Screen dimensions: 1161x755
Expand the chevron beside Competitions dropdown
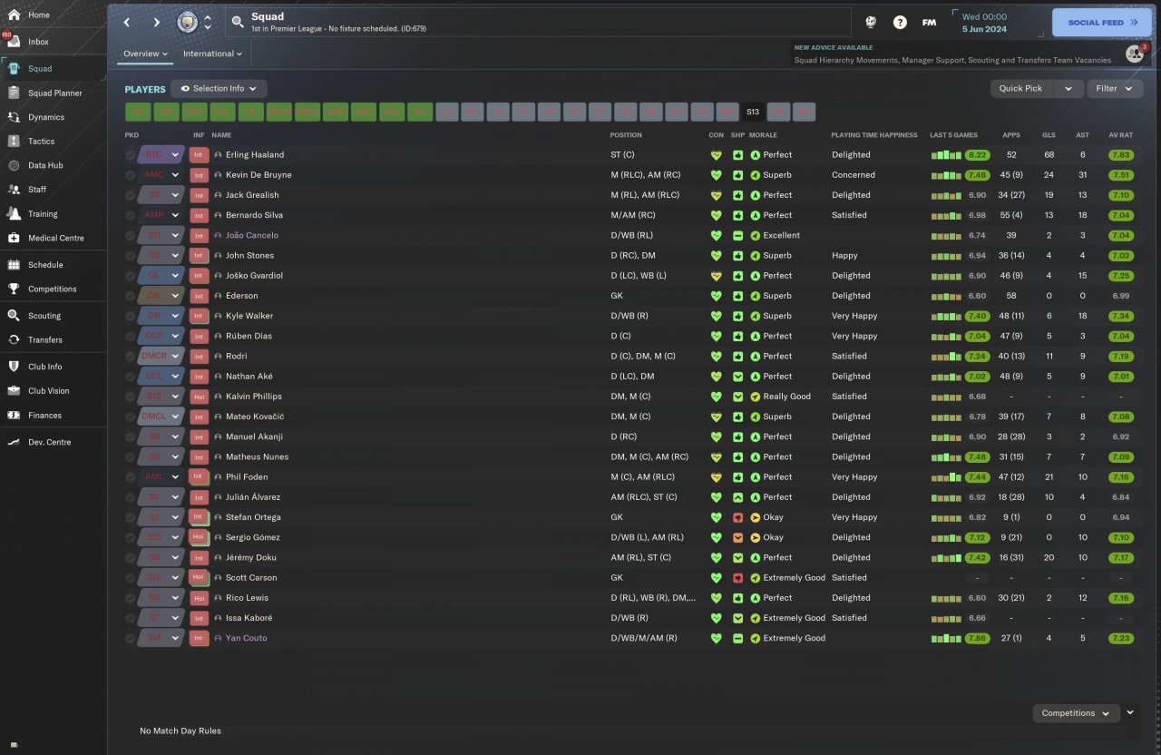1130,713
